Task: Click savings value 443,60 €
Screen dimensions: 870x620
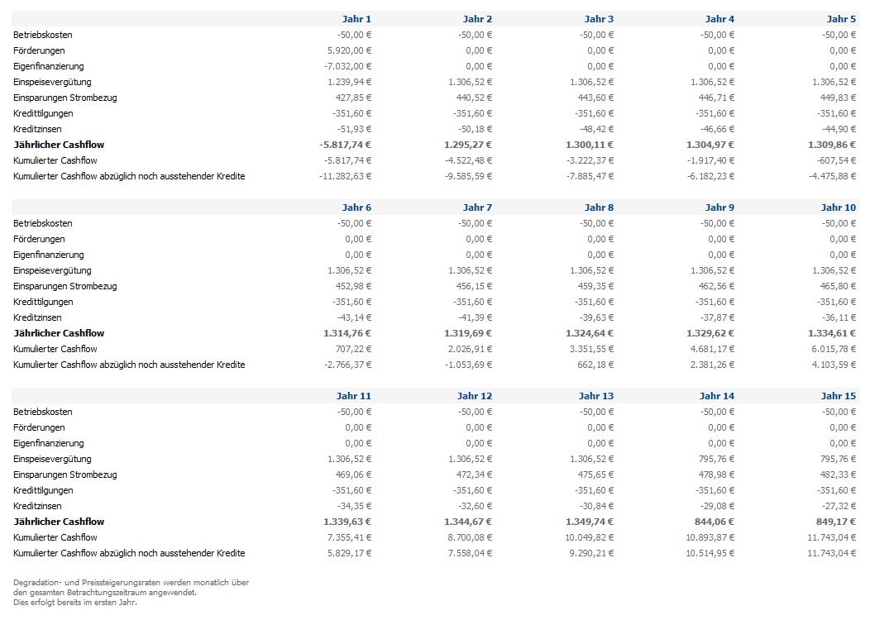Action: click(595, 98)
